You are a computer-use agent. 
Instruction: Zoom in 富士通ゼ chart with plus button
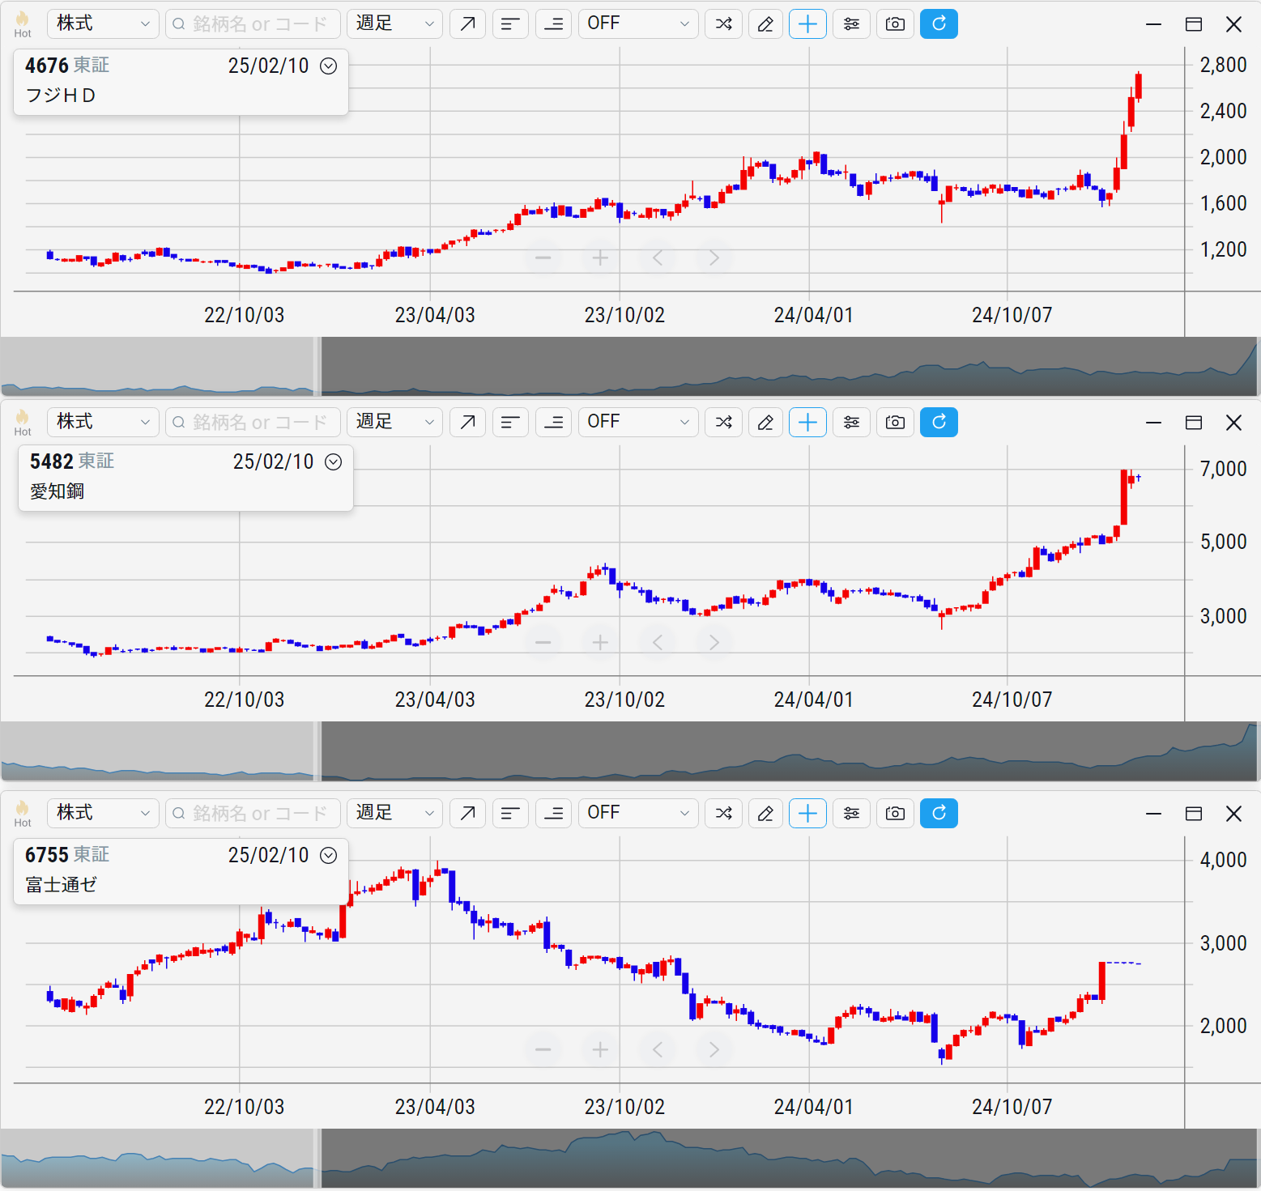pos(600,1050)
